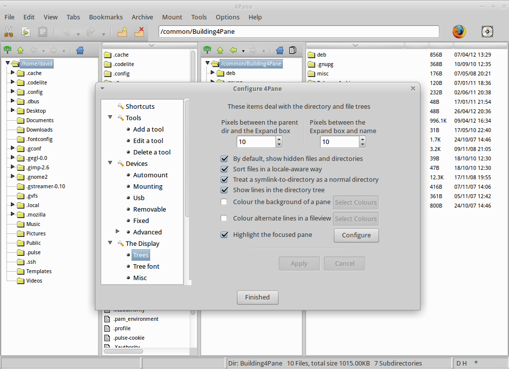Go up a directory in right pane
The image size is (509, 369).
pyautogui.click(x=220, y=50)
